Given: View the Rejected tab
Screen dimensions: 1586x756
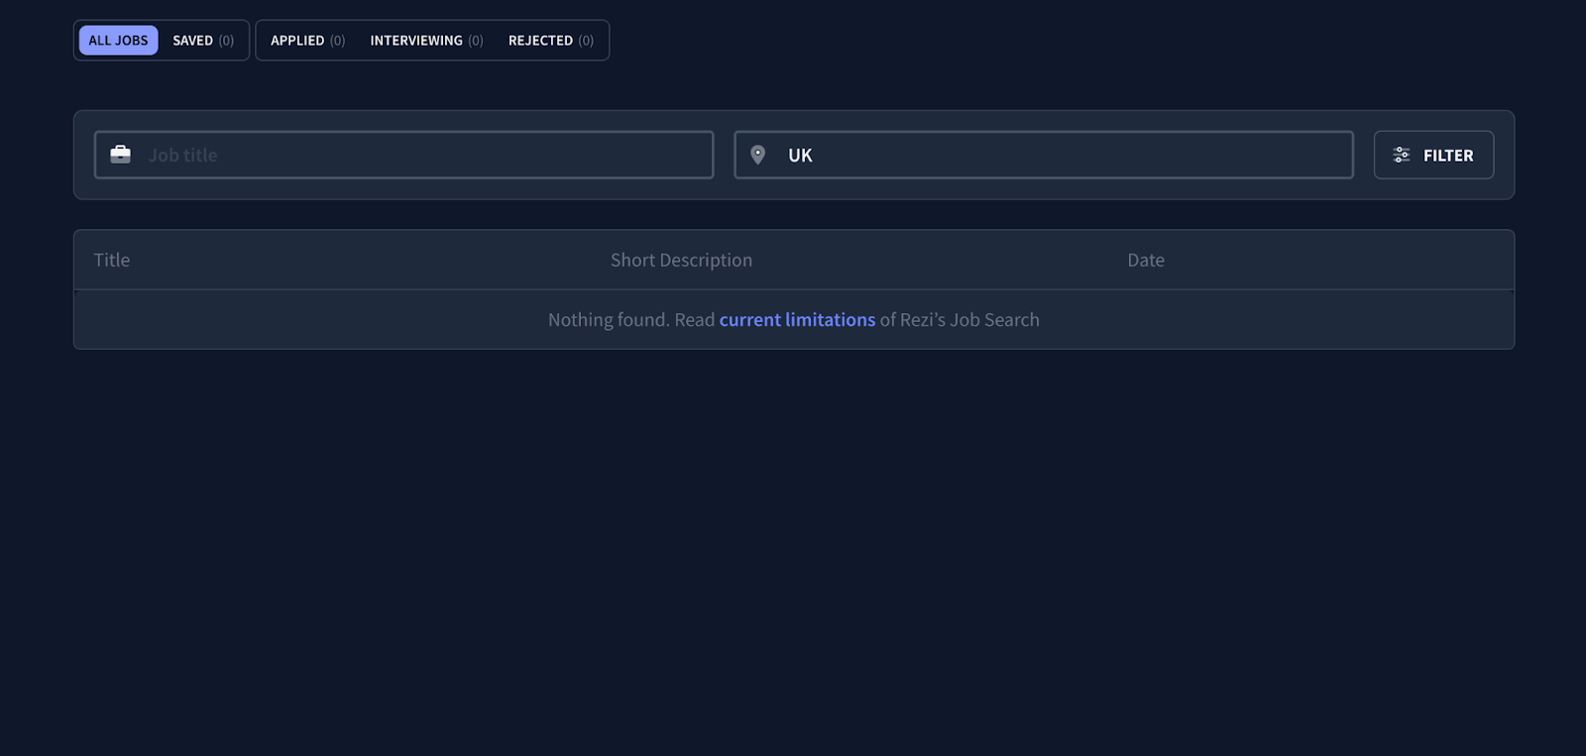Looking at the screenshot, I should point(551,41).
